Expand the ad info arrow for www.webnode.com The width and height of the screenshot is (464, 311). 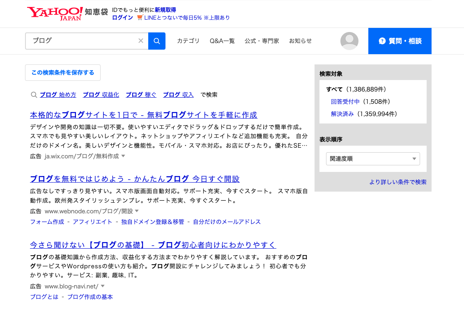137,211
